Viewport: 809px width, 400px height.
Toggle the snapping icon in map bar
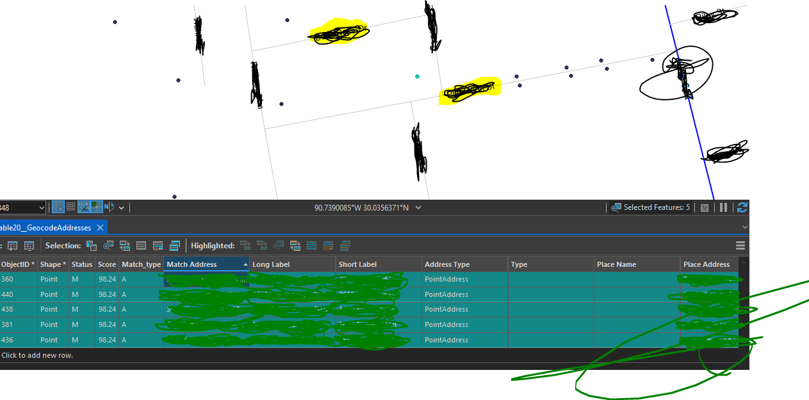click(58, 207)
